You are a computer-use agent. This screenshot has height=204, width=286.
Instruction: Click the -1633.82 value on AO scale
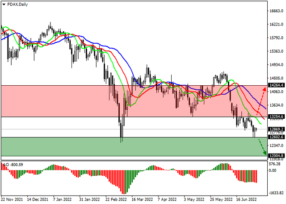[x=277, y=193]
